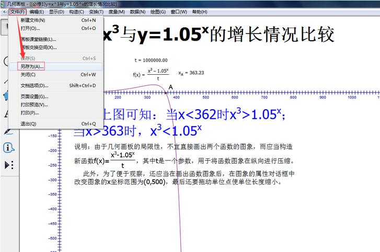
Task: Choose 打印预览(V)... entry
Action: tap(56, 105)
